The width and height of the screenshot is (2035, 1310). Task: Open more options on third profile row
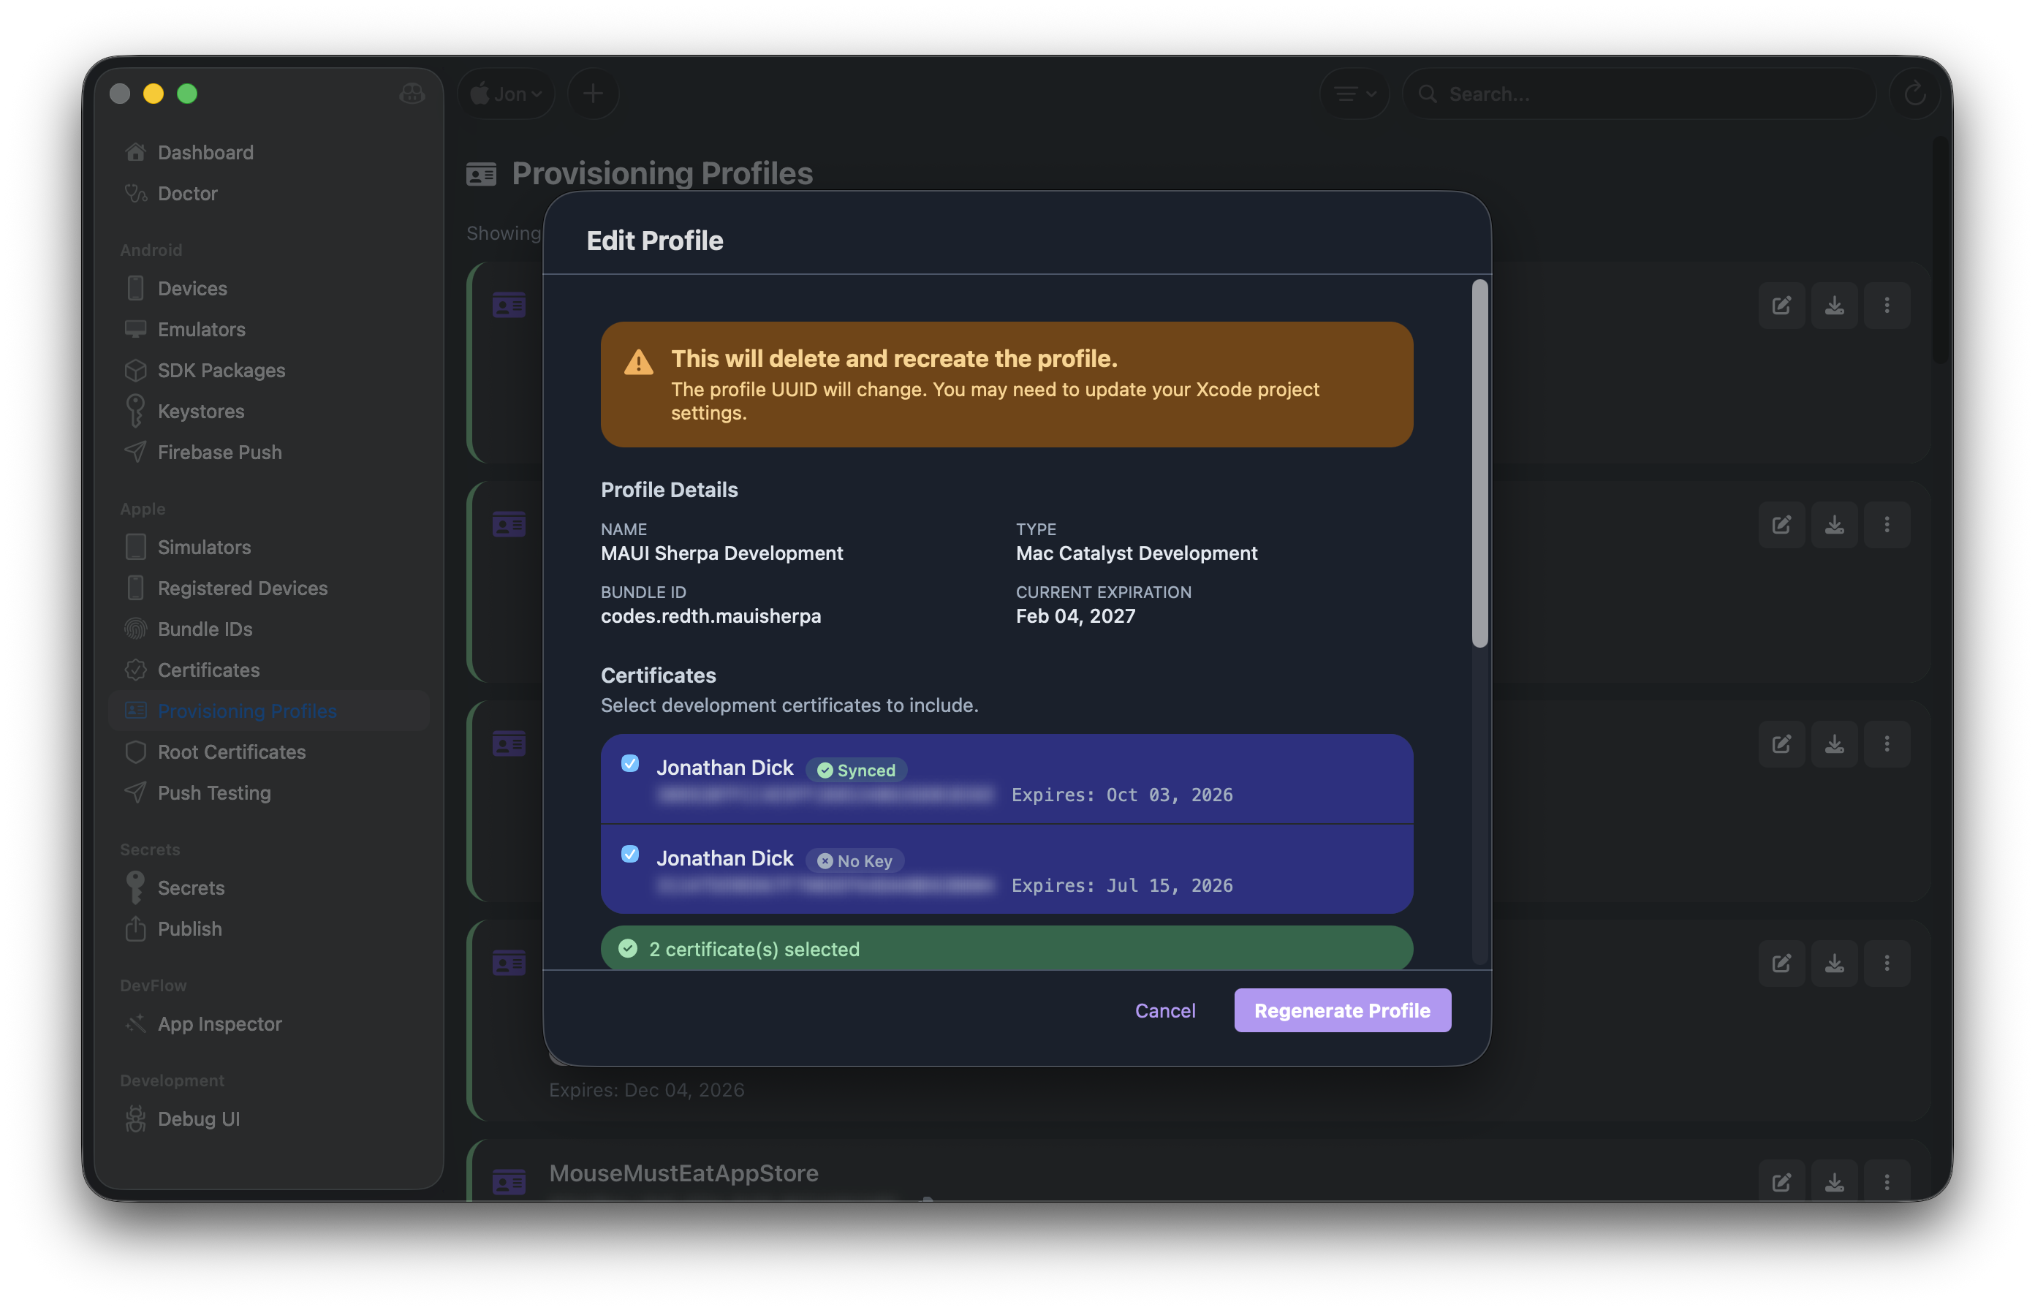[1886, 744]
